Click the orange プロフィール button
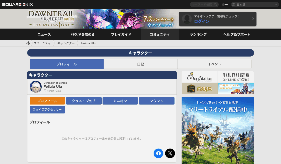This screenshot has height=164, width=281. (x=47, y=101)
